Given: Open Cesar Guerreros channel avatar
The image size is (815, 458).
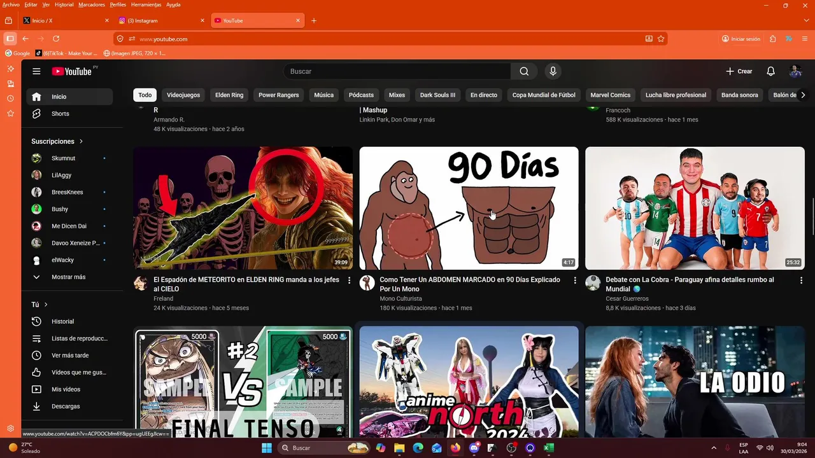Looking at the screenshot, I should click(593, 283).
